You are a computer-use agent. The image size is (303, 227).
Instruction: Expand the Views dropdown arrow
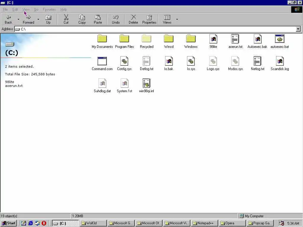pyautogui.click(x=177, y=19)
